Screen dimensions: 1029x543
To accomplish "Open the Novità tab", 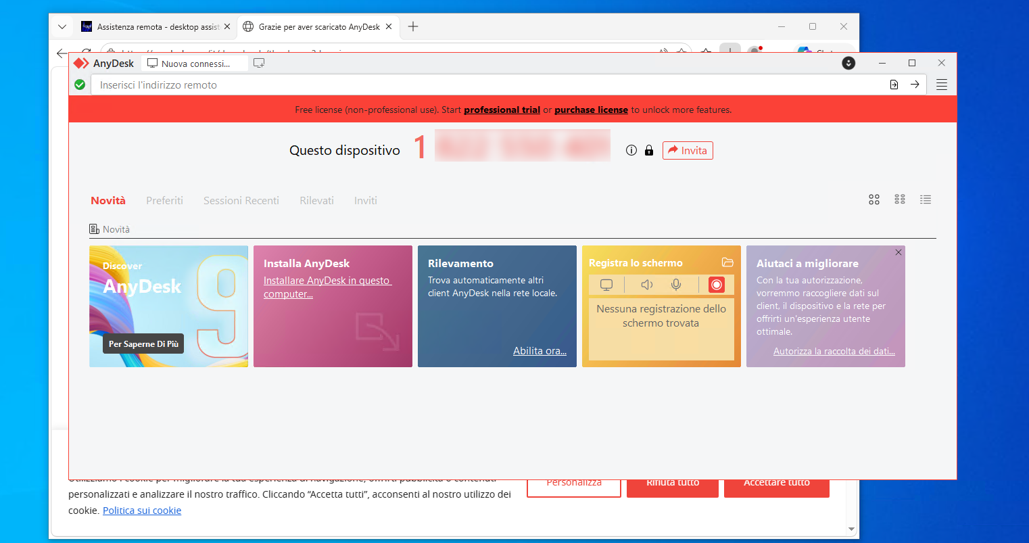I will point(108,200).
